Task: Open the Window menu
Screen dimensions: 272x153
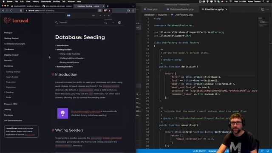Action: tap(71, 1)
